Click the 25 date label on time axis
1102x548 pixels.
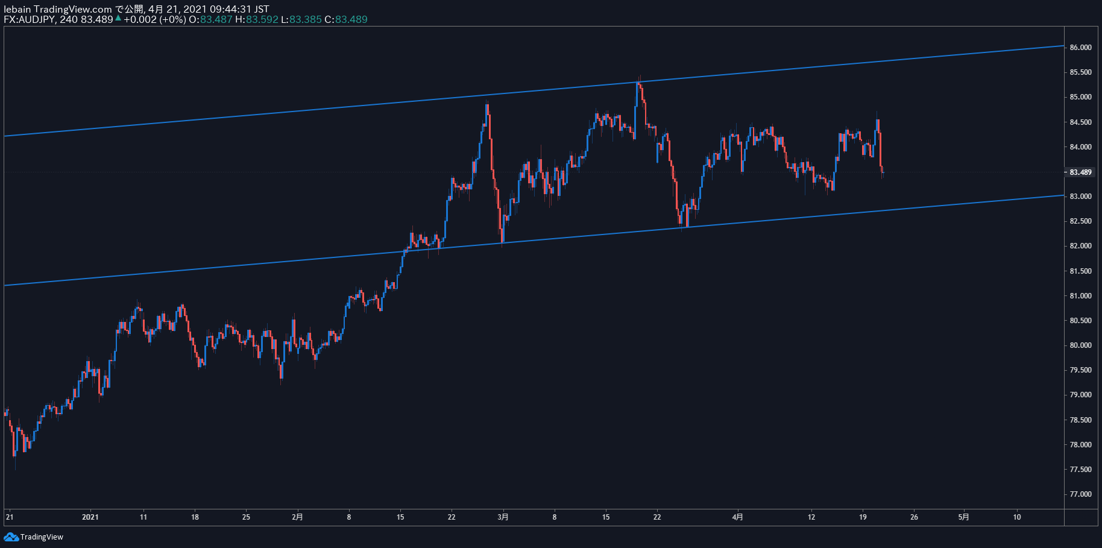click(246, 517)
